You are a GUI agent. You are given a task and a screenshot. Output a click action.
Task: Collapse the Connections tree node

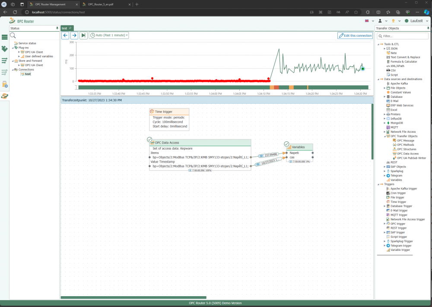coord(13,70)
